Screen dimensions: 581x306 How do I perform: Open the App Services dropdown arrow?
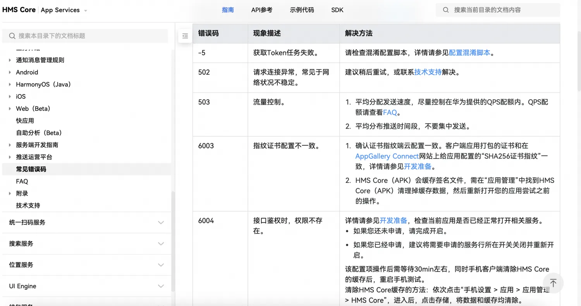[x=86, y=11]
